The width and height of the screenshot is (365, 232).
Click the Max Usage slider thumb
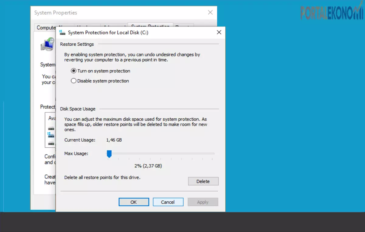(109, 154)
